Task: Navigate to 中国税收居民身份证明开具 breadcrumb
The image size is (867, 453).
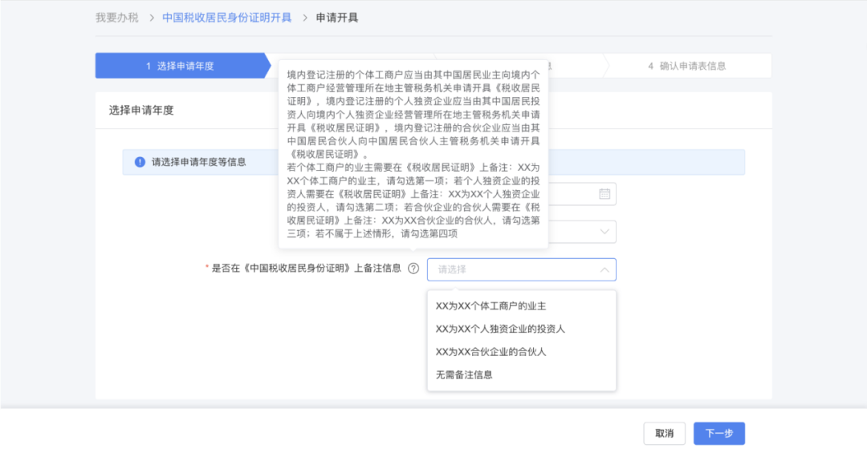Action: [226, 18]
